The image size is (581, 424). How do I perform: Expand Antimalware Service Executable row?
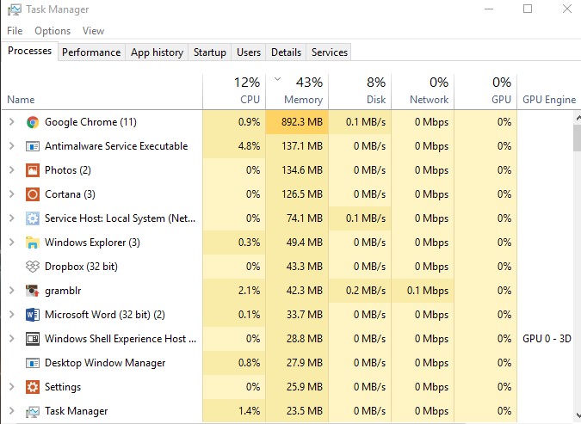(11, 146)
